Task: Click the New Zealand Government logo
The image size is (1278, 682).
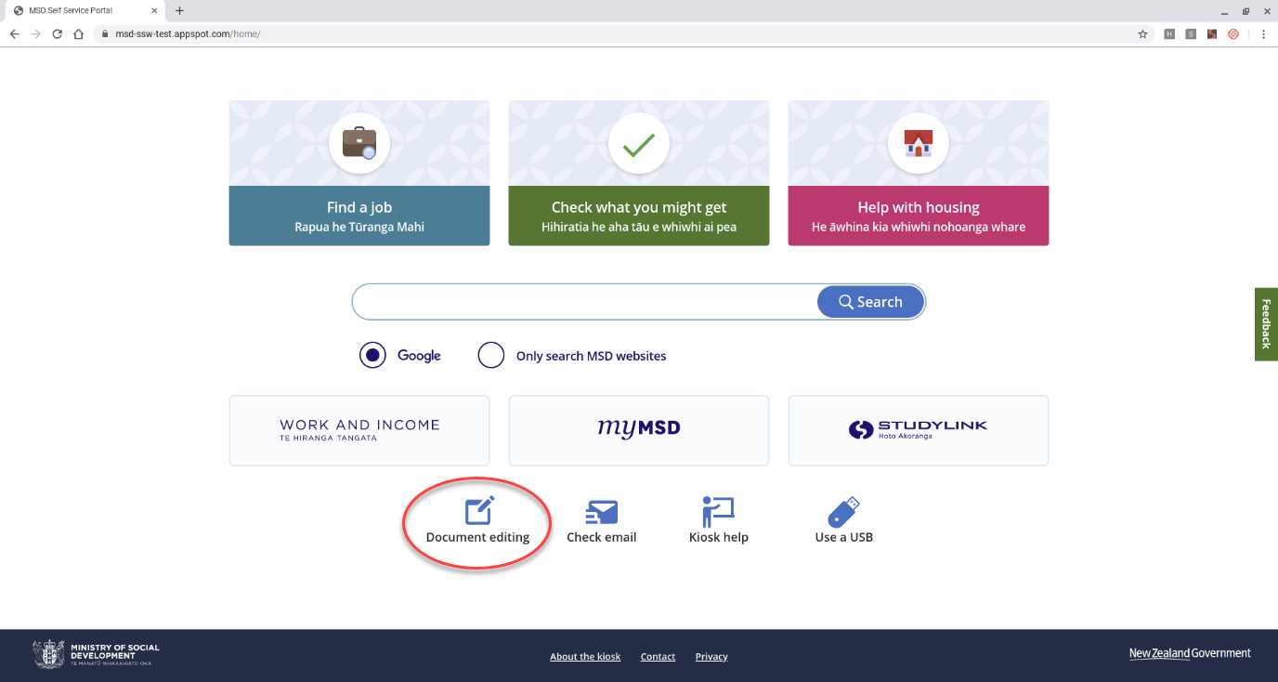Action: pos(1190,653)
